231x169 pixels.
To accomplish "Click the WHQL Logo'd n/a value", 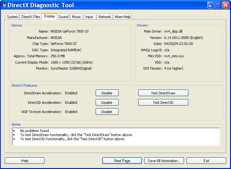I will (x=167, y=50).
